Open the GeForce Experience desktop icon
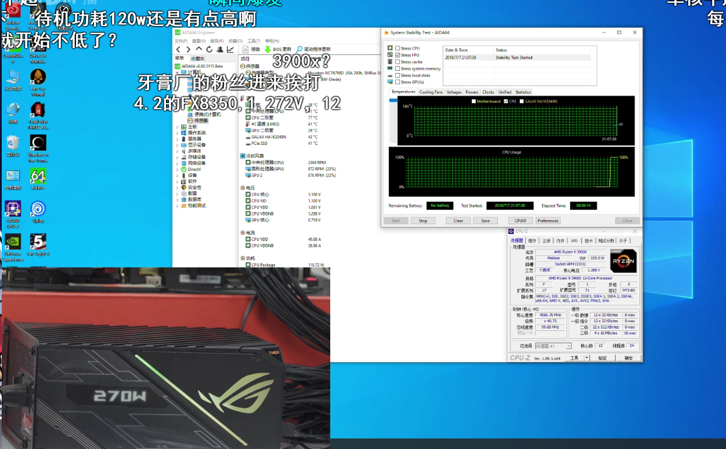 (x=13, y=242)
